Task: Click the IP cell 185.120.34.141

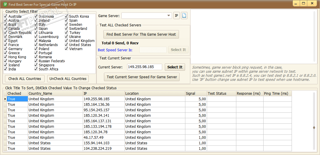Action: (104, 115)
